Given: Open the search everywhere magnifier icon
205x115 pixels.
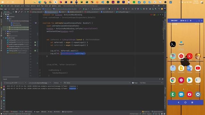Looking at the screenshot, I should tap(159, 9).
